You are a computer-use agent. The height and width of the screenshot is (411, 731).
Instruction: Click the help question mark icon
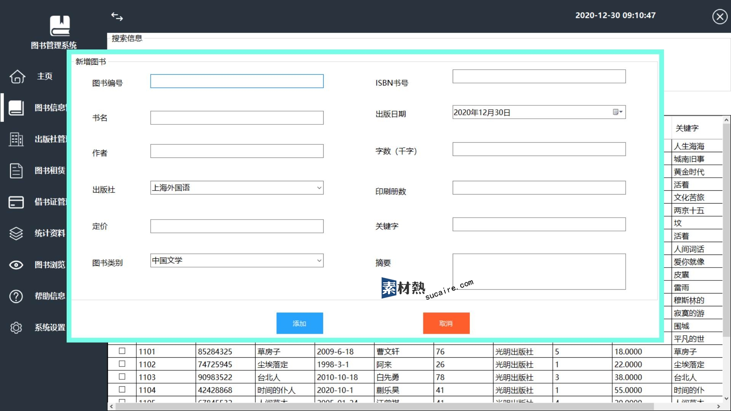coord(16,296)
